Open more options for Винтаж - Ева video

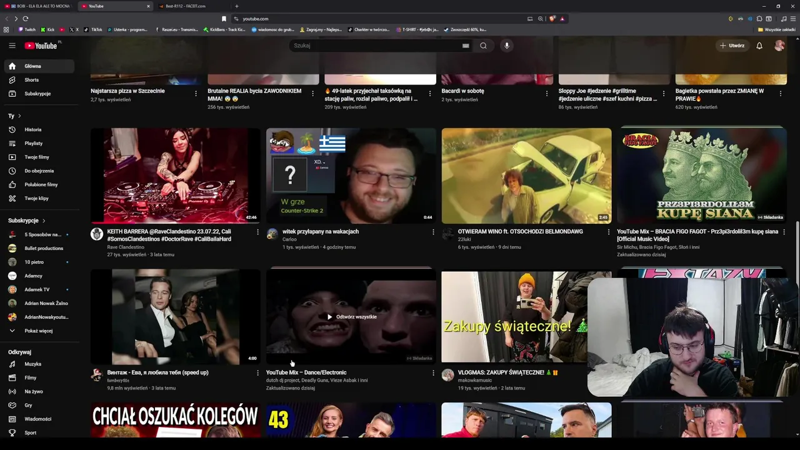[257, 373]
